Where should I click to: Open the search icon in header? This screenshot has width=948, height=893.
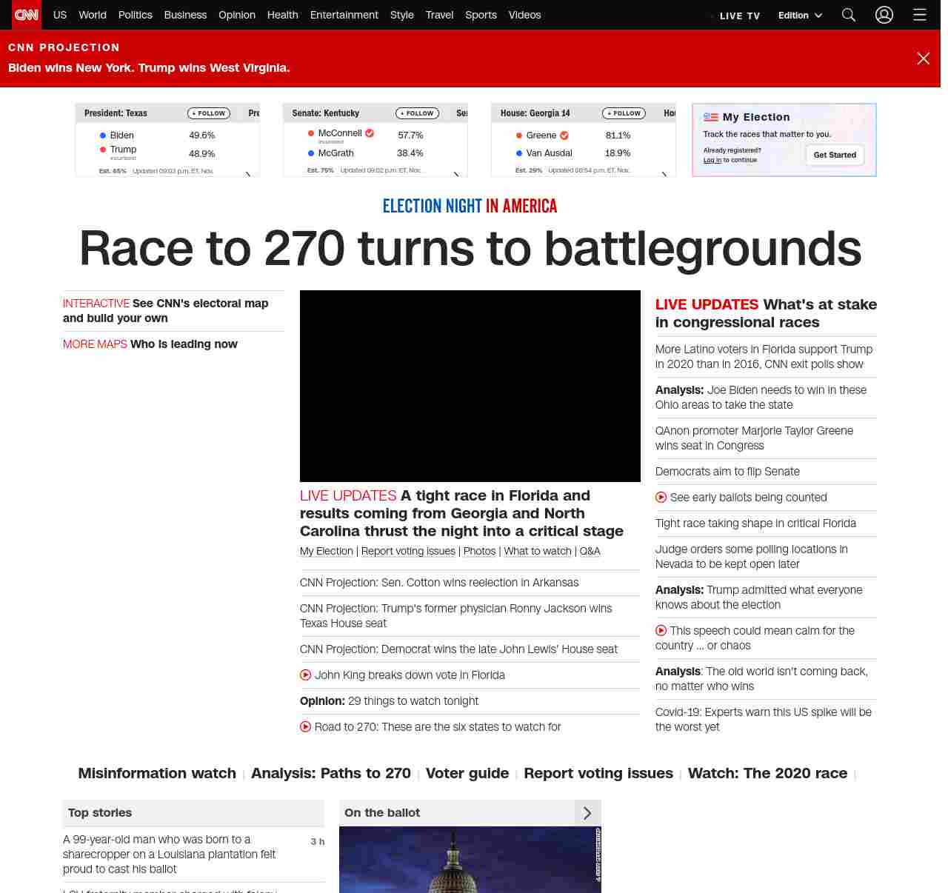849,15
